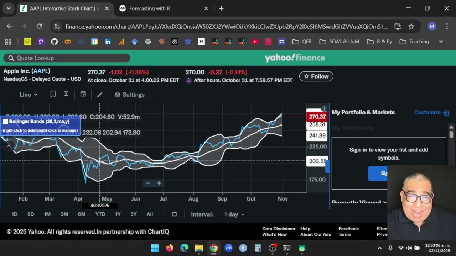Click the portfolio panel scrollbar thumb

coord(451,134)
